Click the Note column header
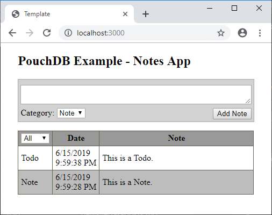 176,138
